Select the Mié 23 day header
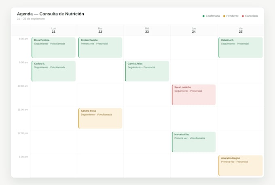275x185 pixels. (x=147, y=30)
